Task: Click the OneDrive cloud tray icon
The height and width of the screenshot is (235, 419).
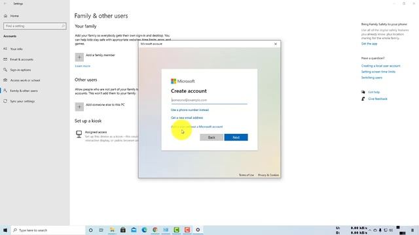Action: [375, 230]
